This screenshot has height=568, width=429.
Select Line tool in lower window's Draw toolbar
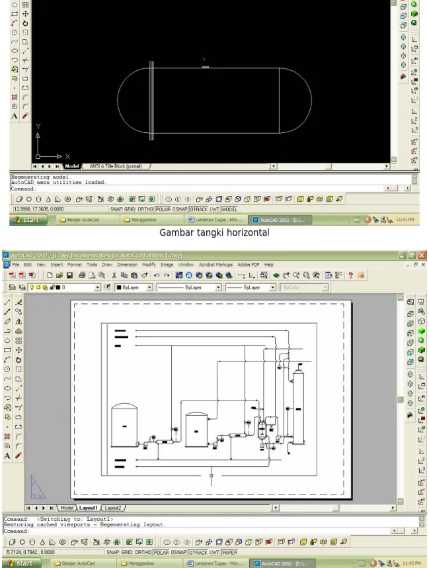tap(7, 302)
